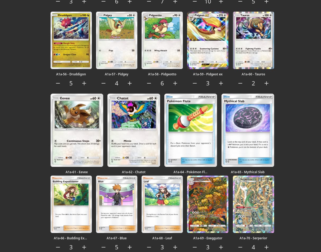Image resolution: width=321 pixels, height=252 pixels.
Task: Click the Tauros card thumbnail
Action: 254,40
